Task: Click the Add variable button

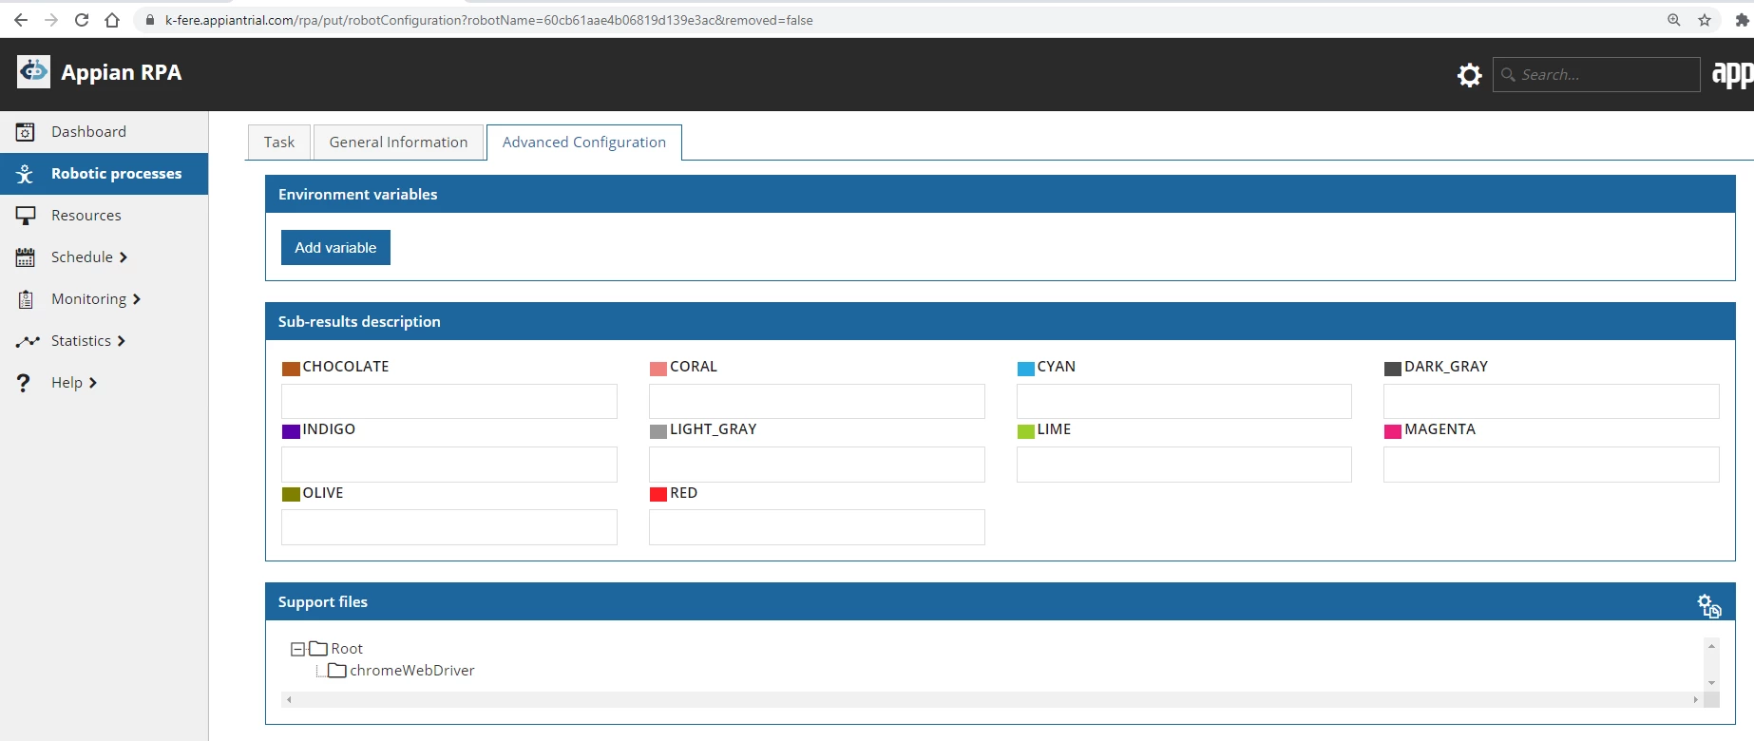Action: [x=335, y=247]
